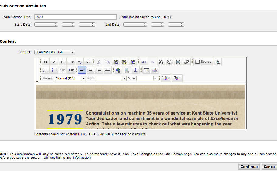The width and height of the screenshot is (277, 173).
Task: Open the background color picker
Action: point(177,78)
